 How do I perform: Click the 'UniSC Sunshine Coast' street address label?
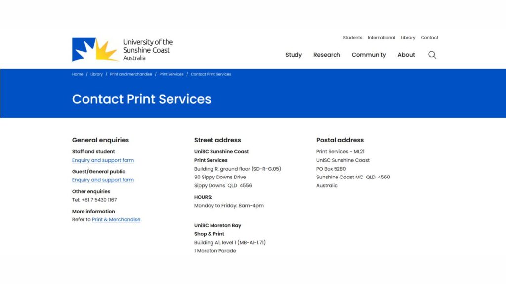pos(221,151)
